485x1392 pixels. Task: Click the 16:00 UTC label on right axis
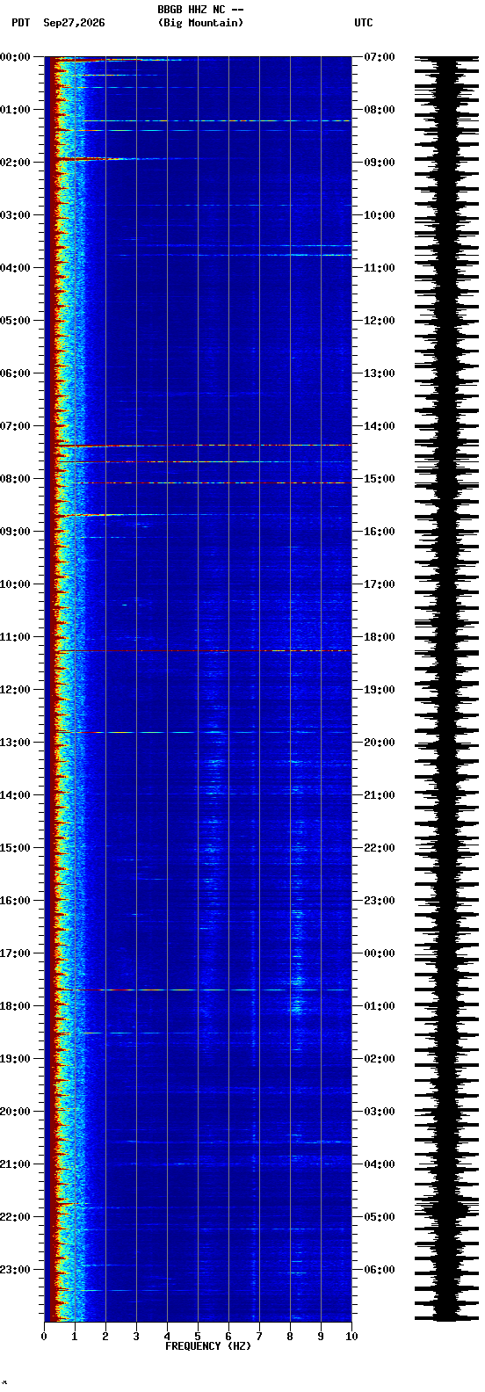pos(379,532)
